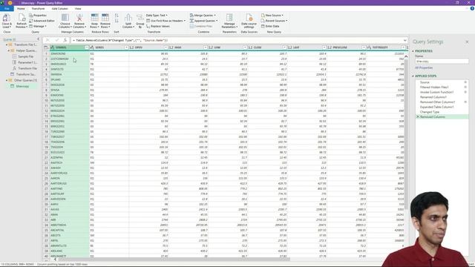Close the Query Settings pane

467,42
